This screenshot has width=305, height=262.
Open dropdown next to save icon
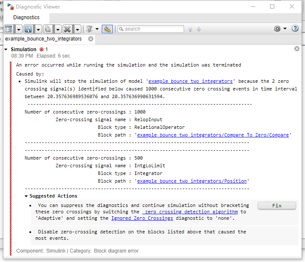(38, 29)
